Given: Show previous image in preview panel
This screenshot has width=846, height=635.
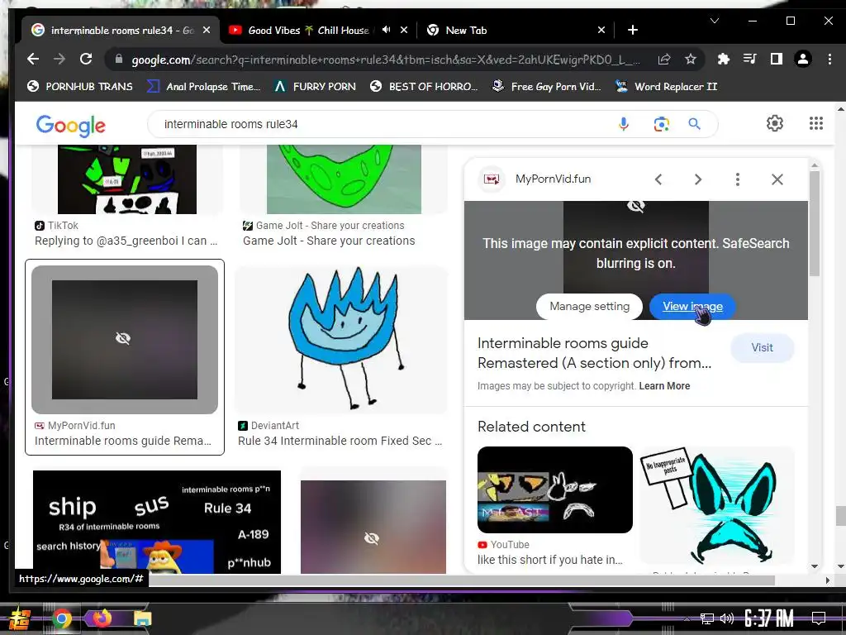Looking at the screenshot, I should point(658,179).
